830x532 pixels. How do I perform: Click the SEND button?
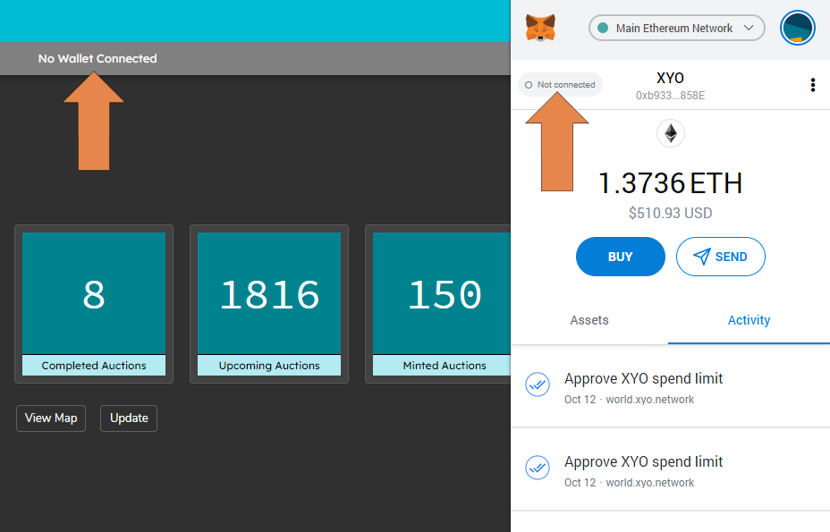[720, 257]
